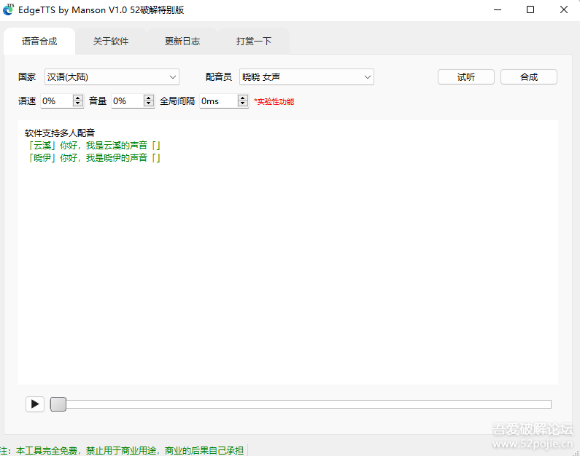Click the audio progress slider handle
Image resolution: width=580 pixels, height=456 pixels.
pyautogui.click(x=58, y=404)
